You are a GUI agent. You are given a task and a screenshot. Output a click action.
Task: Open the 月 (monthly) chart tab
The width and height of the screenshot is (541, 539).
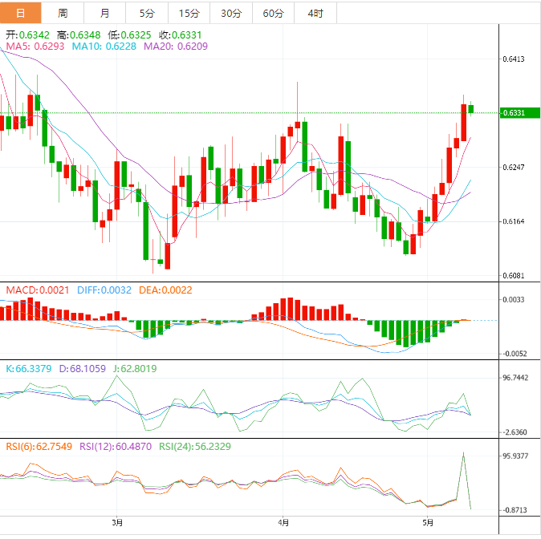point(105,14)
